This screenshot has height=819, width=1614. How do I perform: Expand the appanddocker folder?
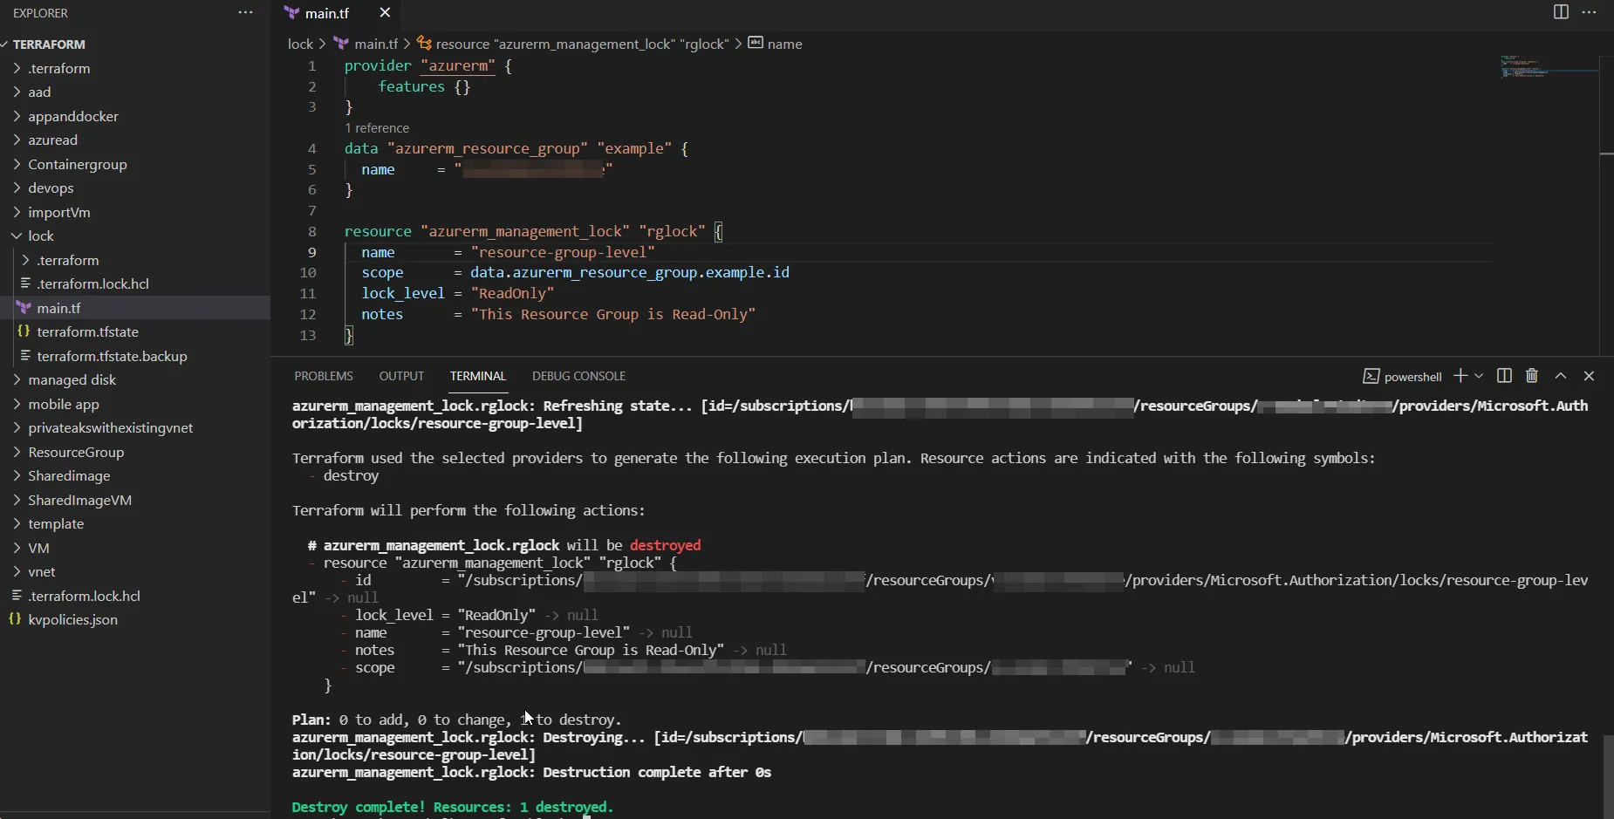[x=72, y=116]
